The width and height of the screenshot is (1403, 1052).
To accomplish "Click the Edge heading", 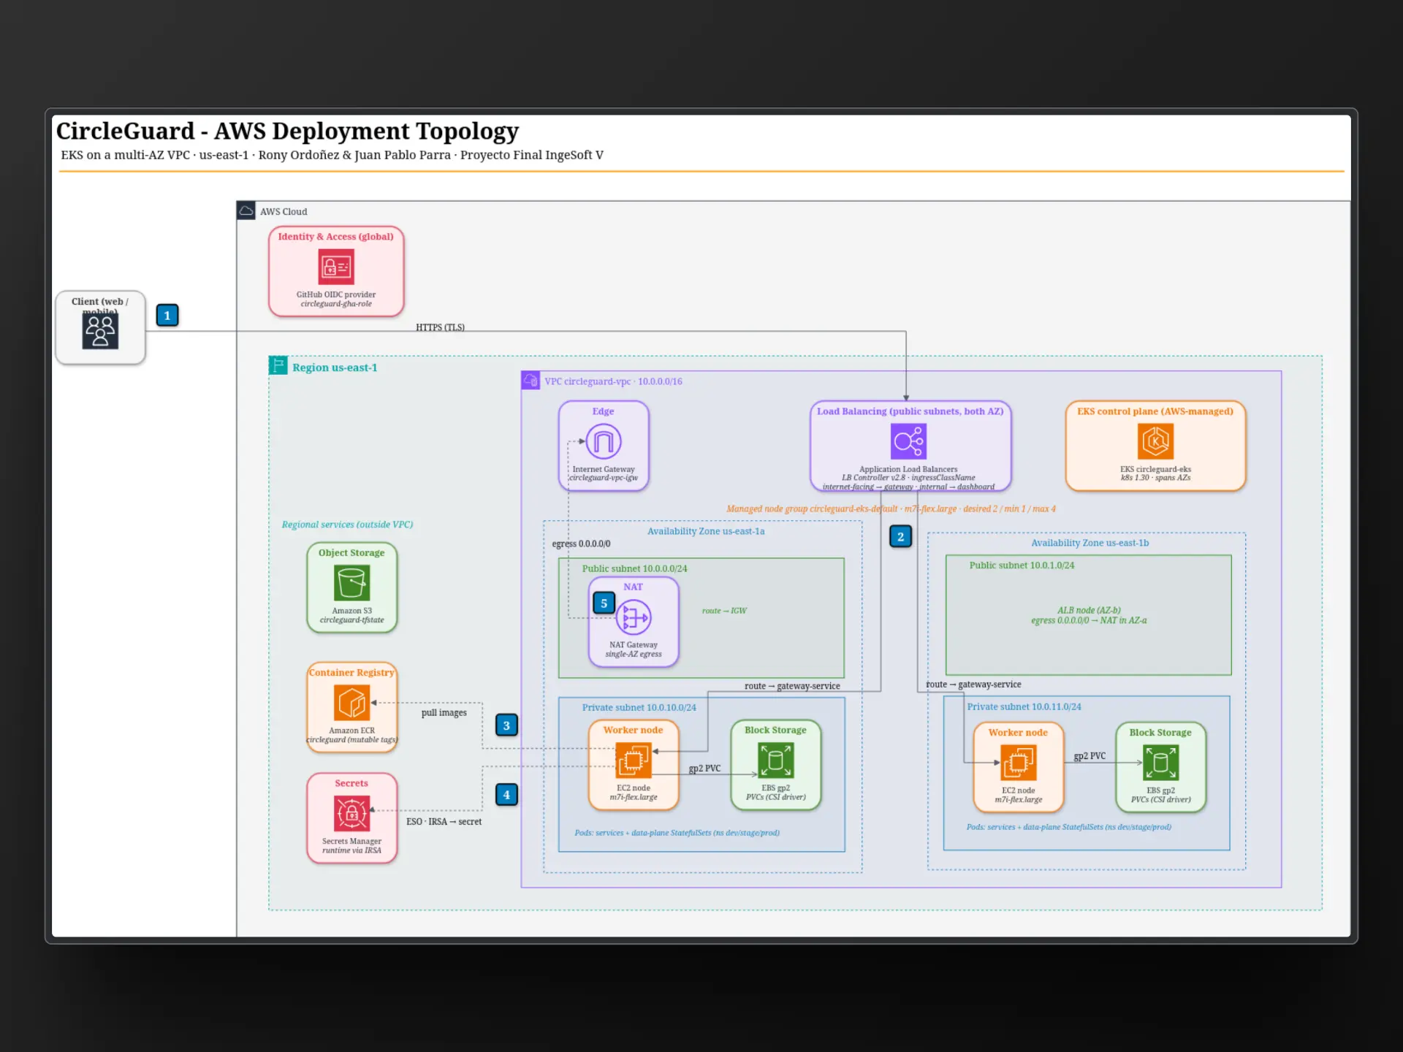I will click(x=603, y=411).
